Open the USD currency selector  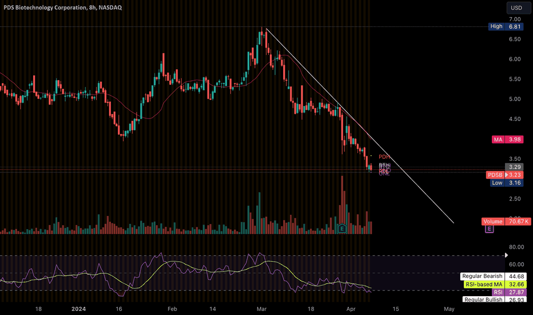(518, 7)
